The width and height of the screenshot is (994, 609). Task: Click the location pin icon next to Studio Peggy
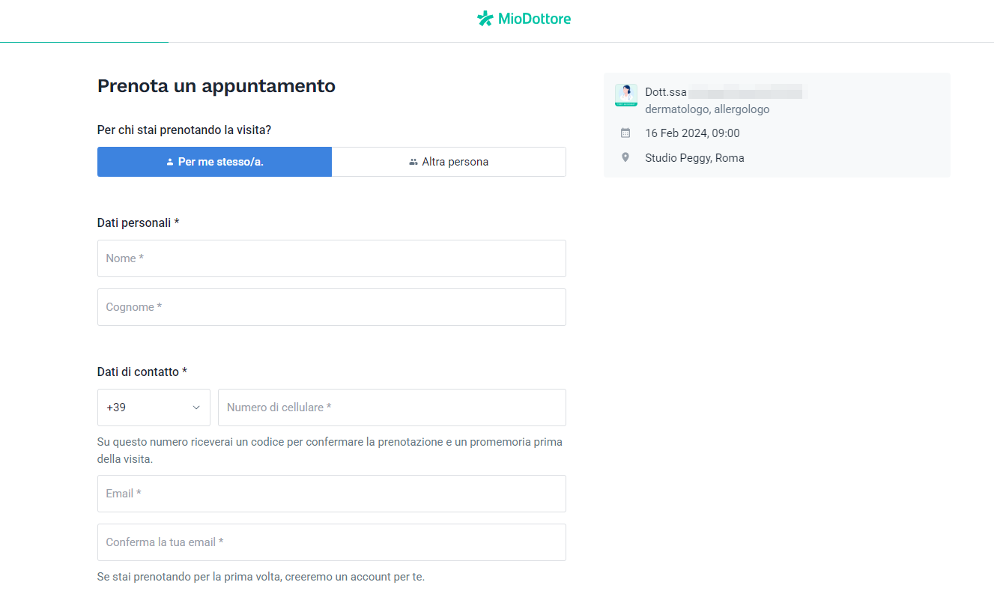pos(625,157)
